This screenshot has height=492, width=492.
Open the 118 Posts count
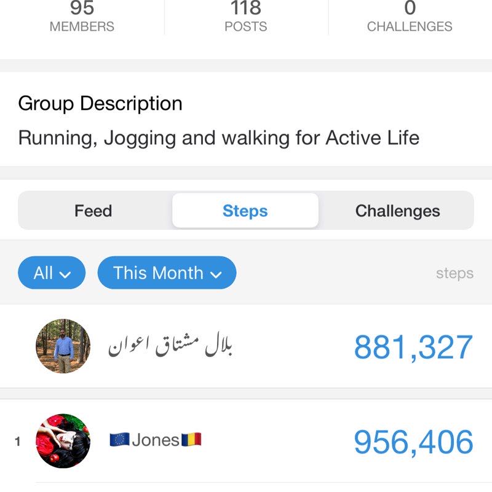point(246,17)
